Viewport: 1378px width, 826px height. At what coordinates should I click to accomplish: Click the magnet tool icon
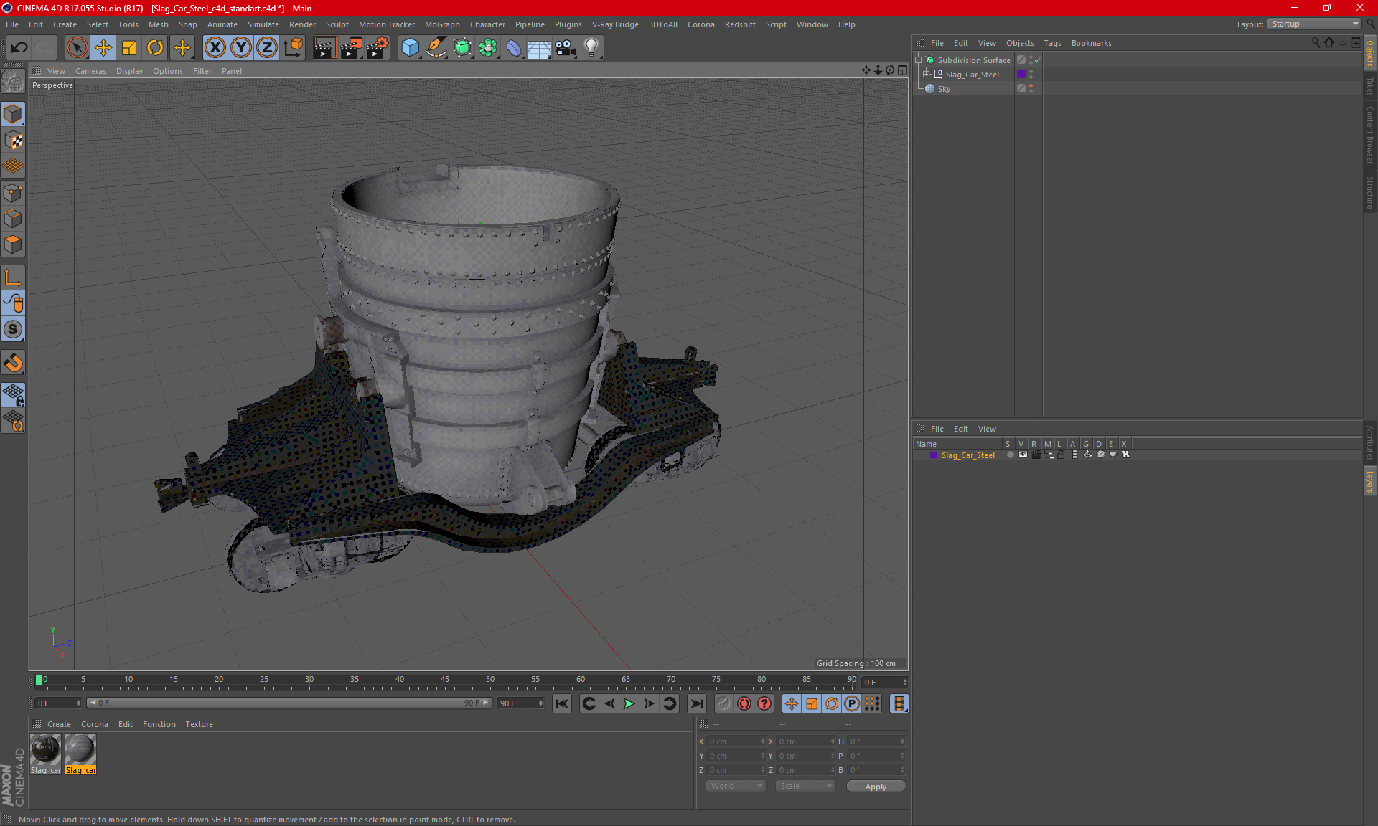13,363
